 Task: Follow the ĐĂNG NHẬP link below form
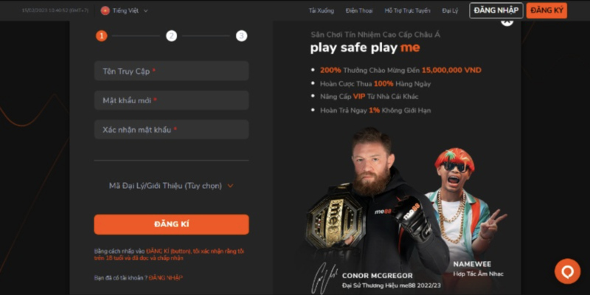click(x=165, y=278)
